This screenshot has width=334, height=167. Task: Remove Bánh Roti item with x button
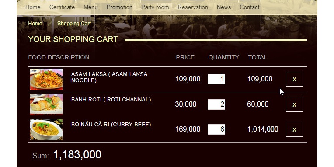click(294, 104)
